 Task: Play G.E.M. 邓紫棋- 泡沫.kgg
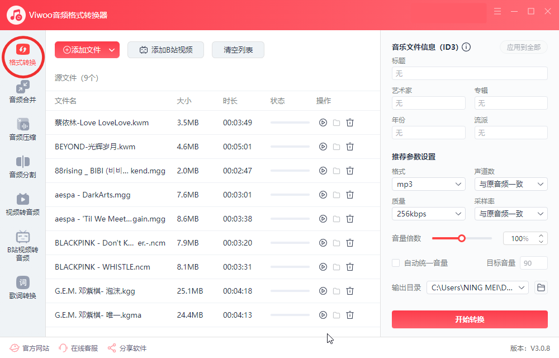pyautogui.click(x=323, y=291)
